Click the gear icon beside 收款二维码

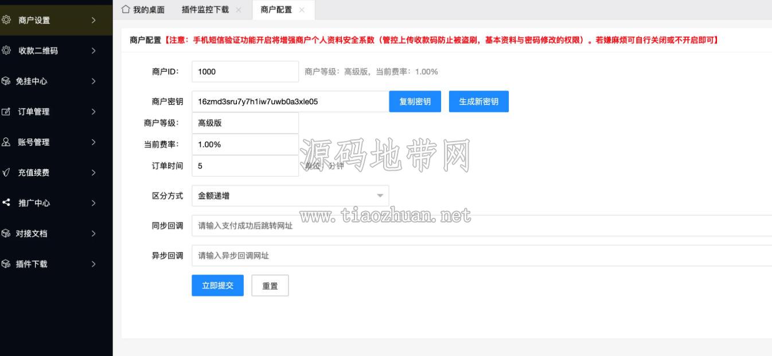[6, 50]
